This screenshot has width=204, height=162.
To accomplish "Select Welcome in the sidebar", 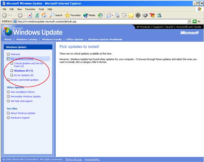I will 15,54.
